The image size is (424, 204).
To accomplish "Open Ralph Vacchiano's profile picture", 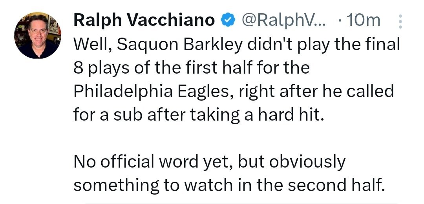I will [x=38, y=35].
